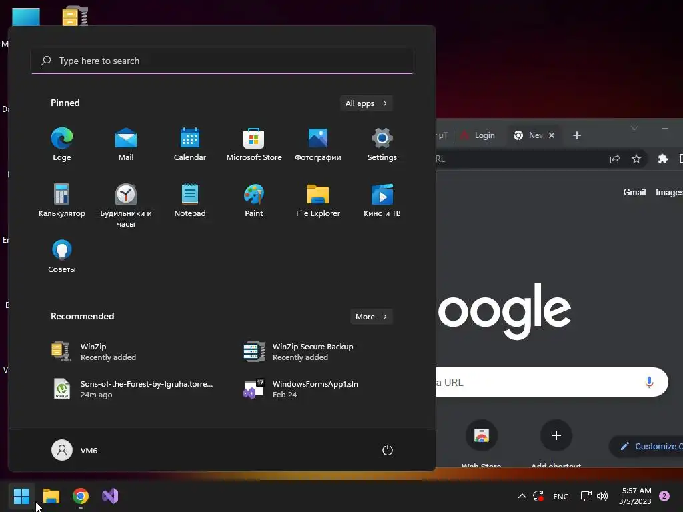Select the New Tab tab in Chrome
The width and height of the screenshot is (683, 512).
click(x=530, y=135)
